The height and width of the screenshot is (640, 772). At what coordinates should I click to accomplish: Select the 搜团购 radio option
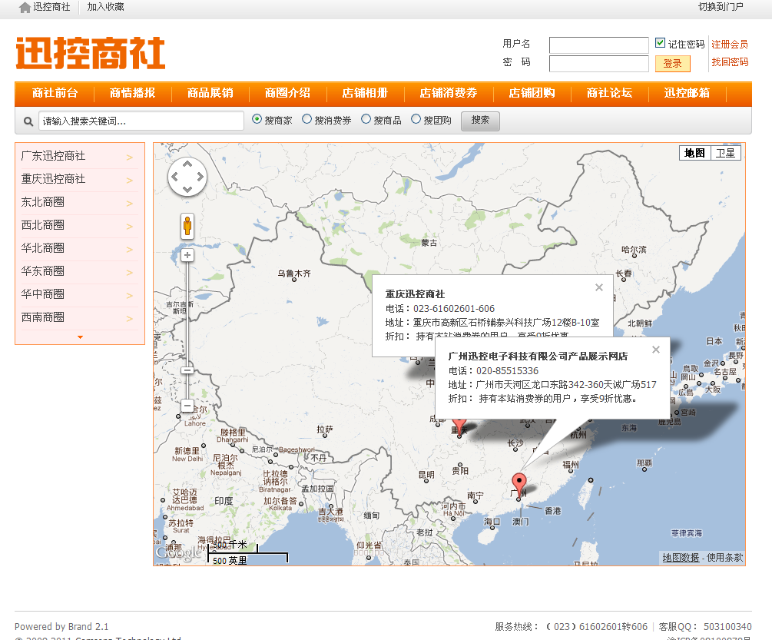(x=416, y=119)
